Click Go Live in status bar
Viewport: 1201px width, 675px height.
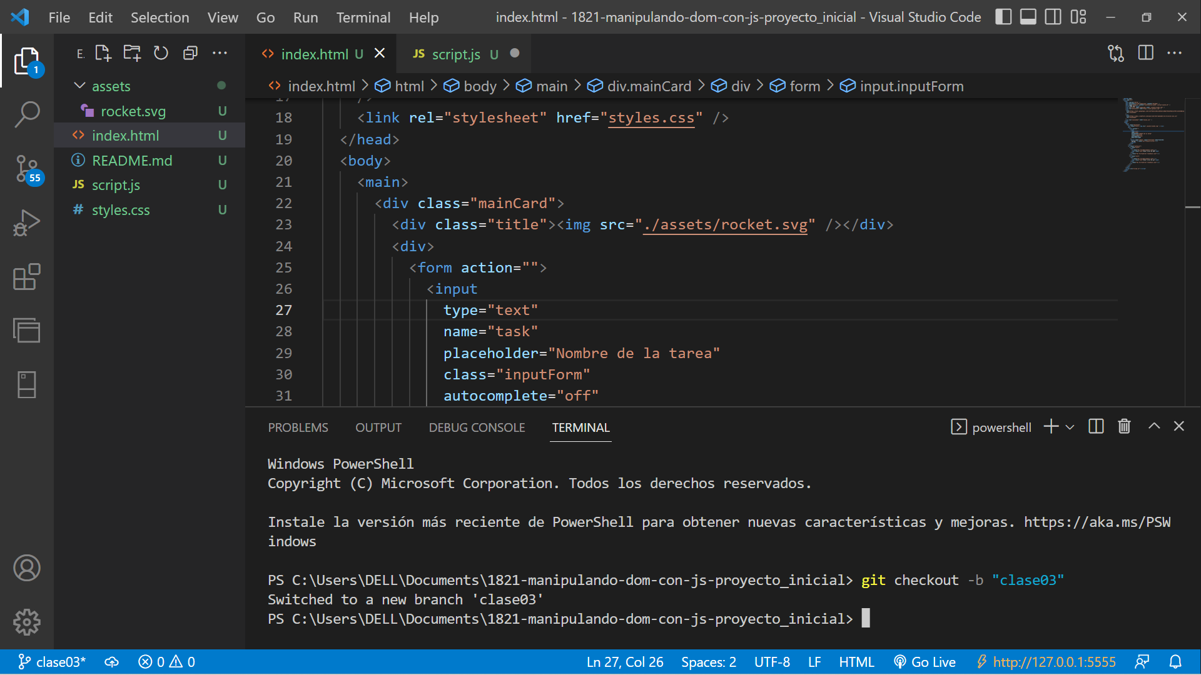coord(925,662)
